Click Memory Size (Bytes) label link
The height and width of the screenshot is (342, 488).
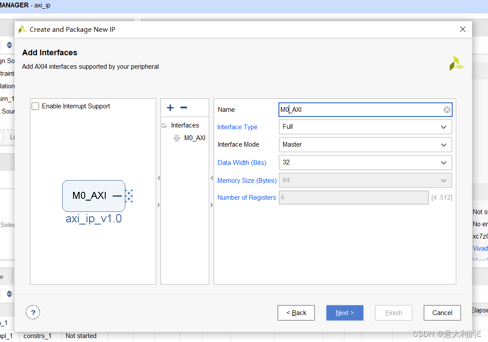(x=247, y=181)
